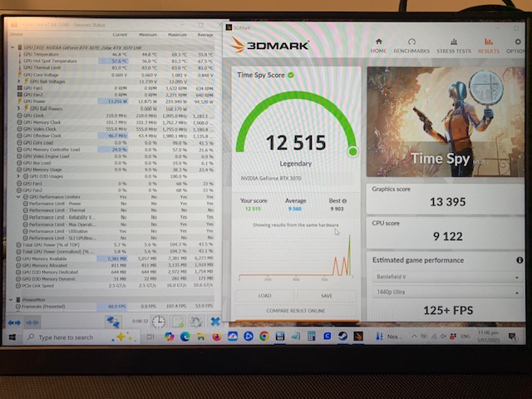This screenshot has width=532, height=399.
Task: Go to Benchmarks in 3DMark
Action: (411, 46)
